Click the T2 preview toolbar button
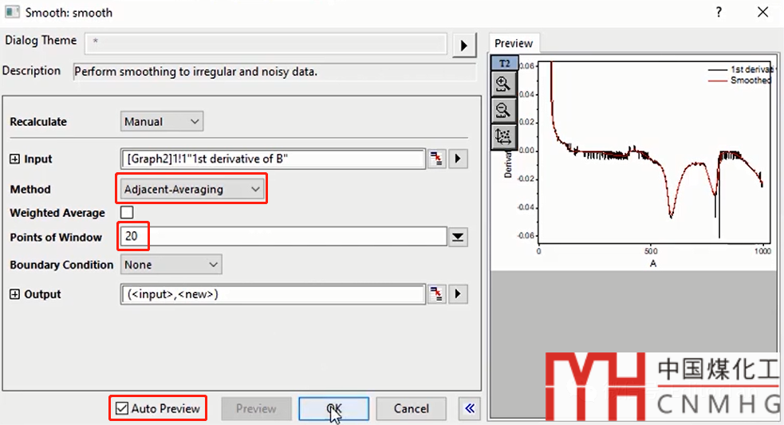Viewport: 784px width, 425px height. tap(502, 63)
